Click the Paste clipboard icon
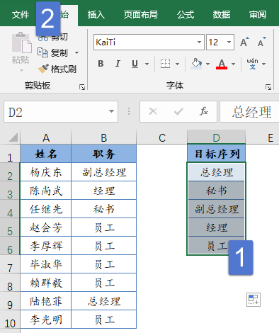 tap(21, 43)
